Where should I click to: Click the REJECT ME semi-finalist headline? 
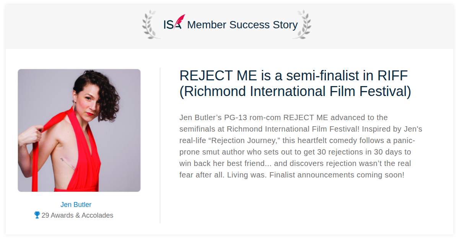tap(295, 84)
